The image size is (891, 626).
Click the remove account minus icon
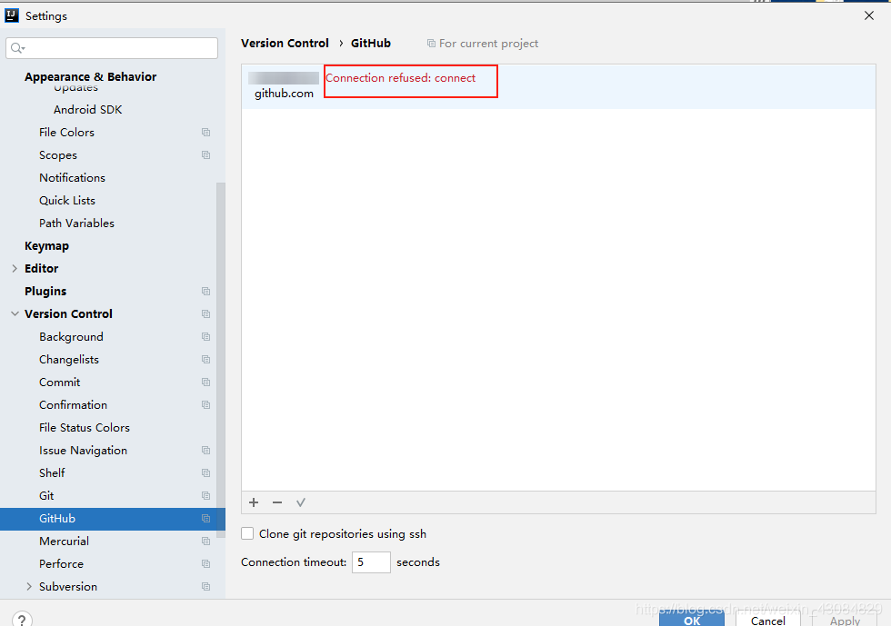pyautogui.click(x=277, y=502)
